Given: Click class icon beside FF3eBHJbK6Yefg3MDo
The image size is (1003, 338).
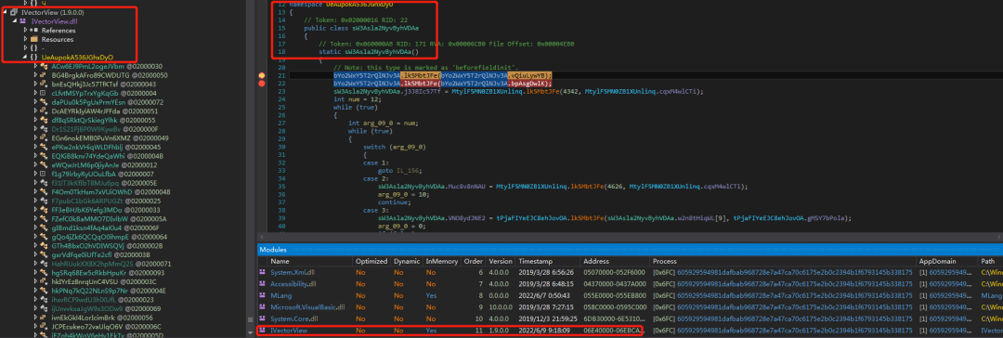Looking at the screenshot, I should pos(45,209).
